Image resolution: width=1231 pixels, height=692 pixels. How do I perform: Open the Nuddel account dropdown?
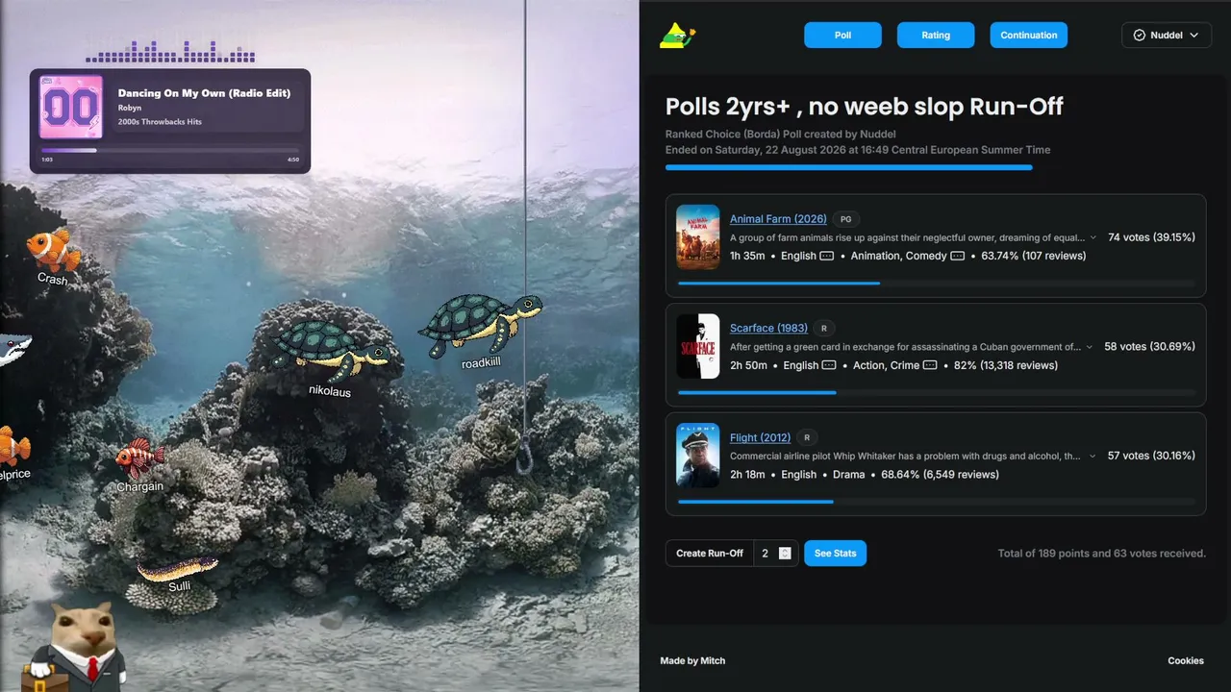(1167, 36)
